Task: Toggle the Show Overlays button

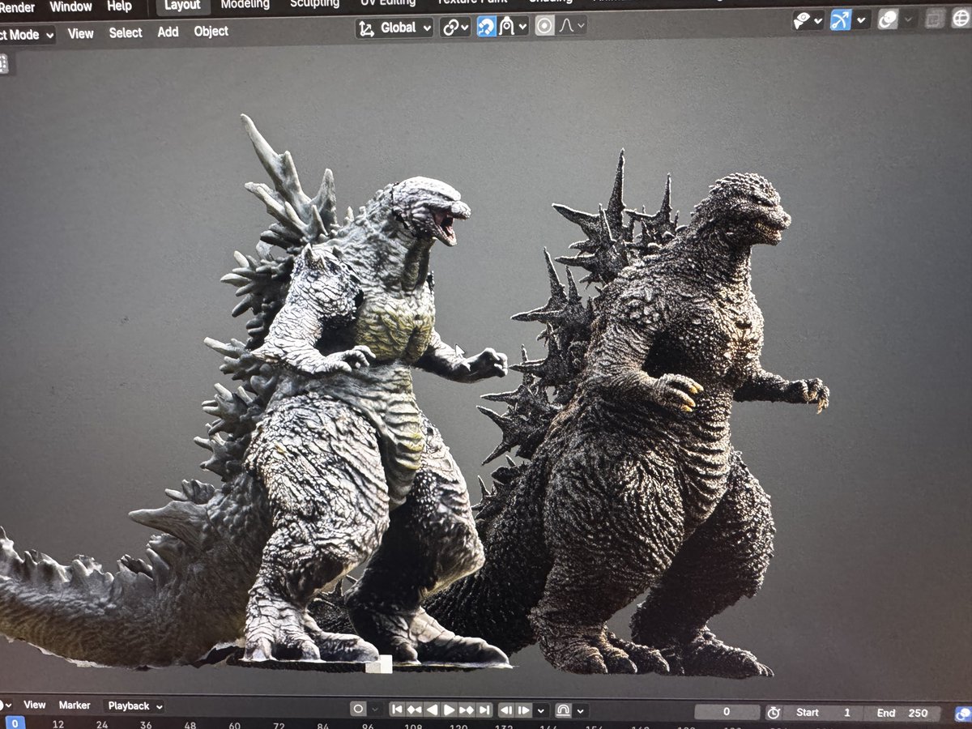Action: point(889,19)
